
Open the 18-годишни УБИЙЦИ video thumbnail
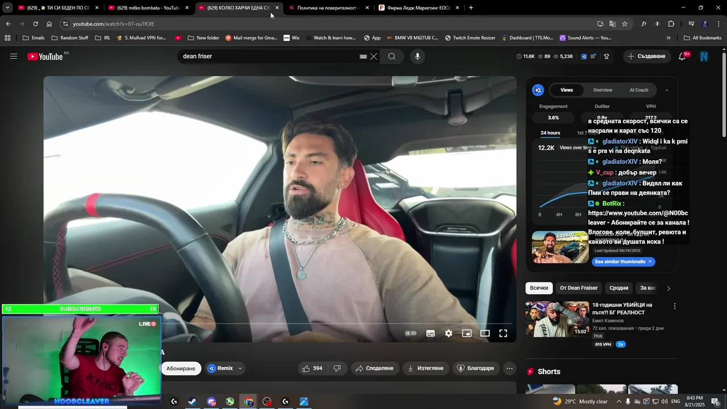click(x=557, y=319)
